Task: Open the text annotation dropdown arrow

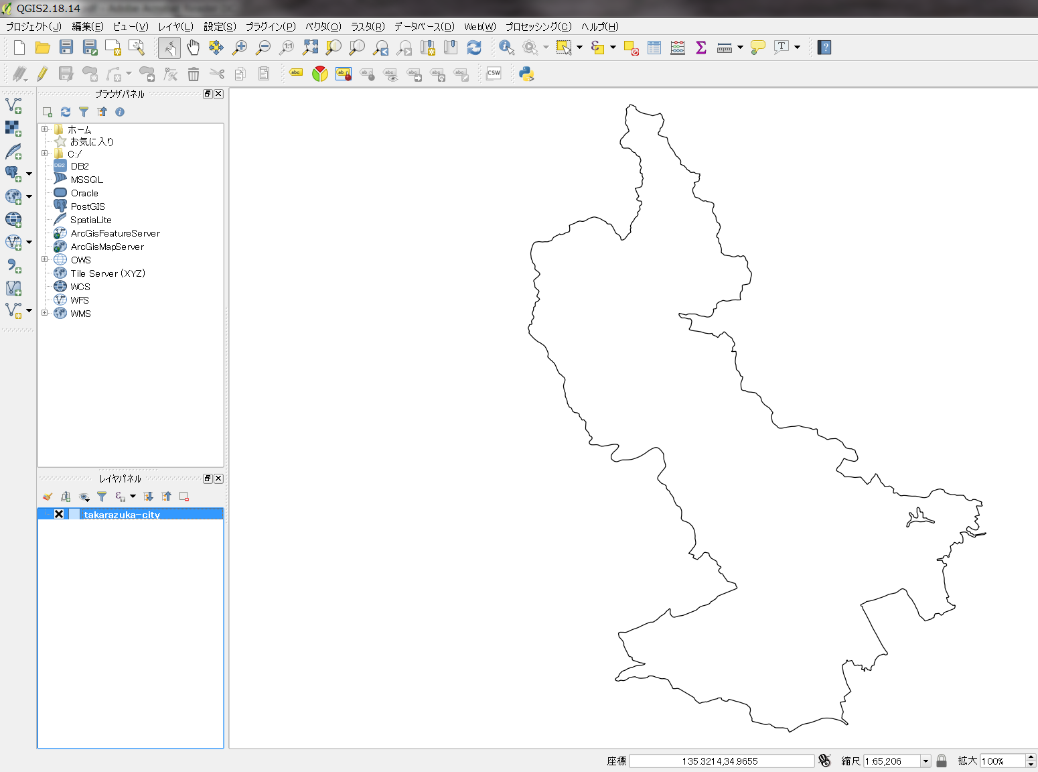Action: (797, 47)
